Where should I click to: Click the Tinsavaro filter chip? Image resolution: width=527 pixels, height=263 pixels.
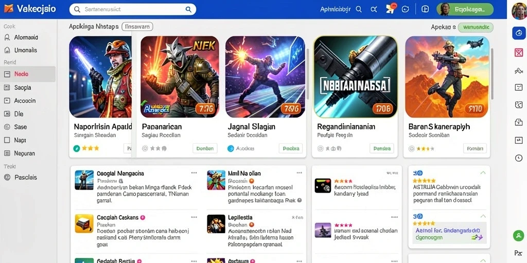137,27
